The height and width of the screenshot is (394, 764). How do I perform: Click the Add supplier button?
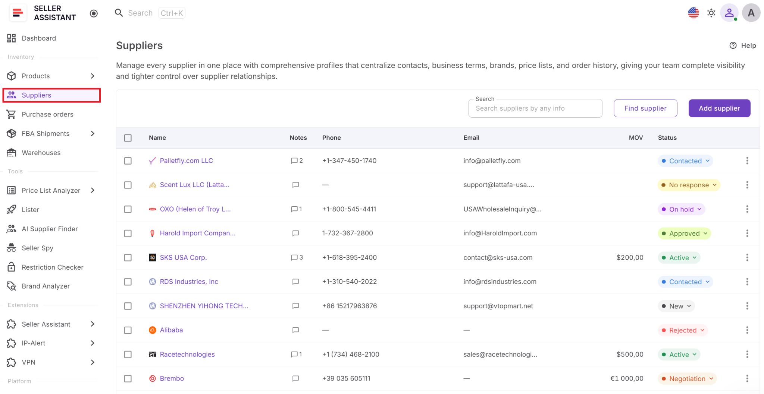tap(719, 108)
